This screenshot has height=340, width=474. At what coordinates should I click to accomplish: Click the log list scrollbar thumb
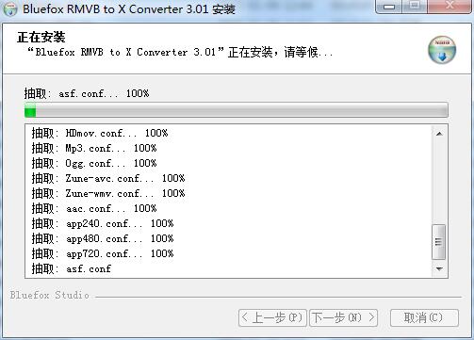click(439, 242)
